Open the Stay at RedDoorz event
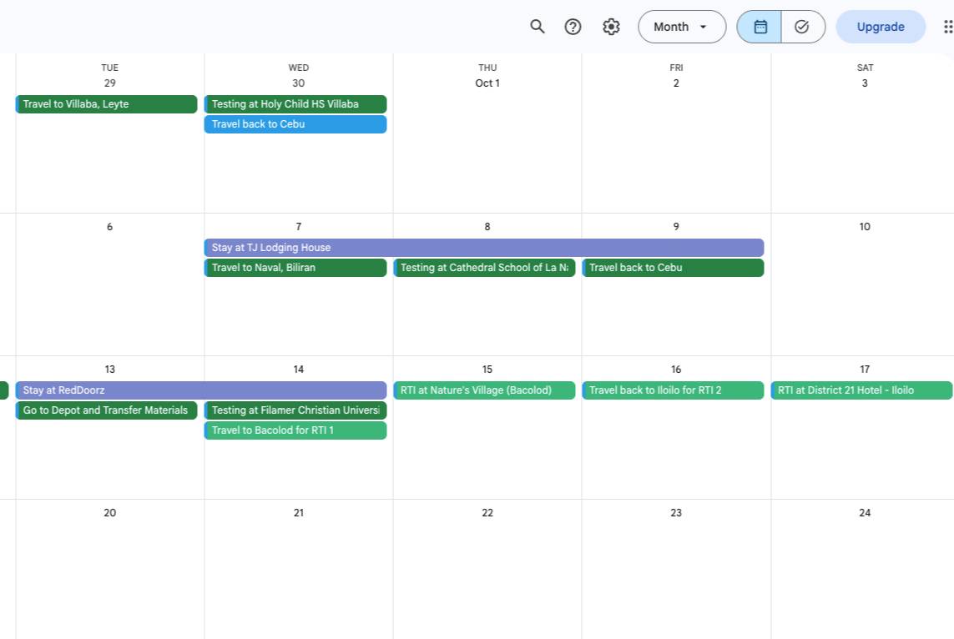This screenshot has height=639, width=954. (201, 390)
